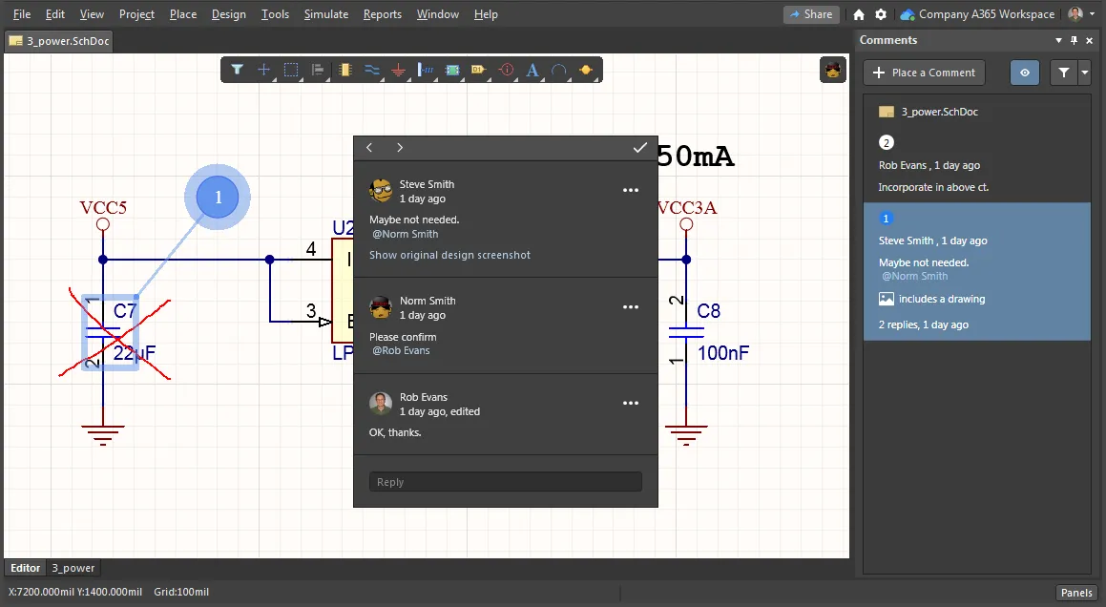Open the Simulate menu
1106x607 pixels.
(325, 14)
